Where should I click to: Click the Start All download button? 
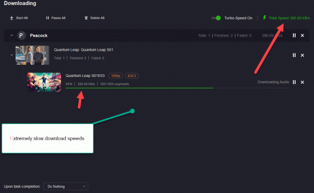[19, 18]
